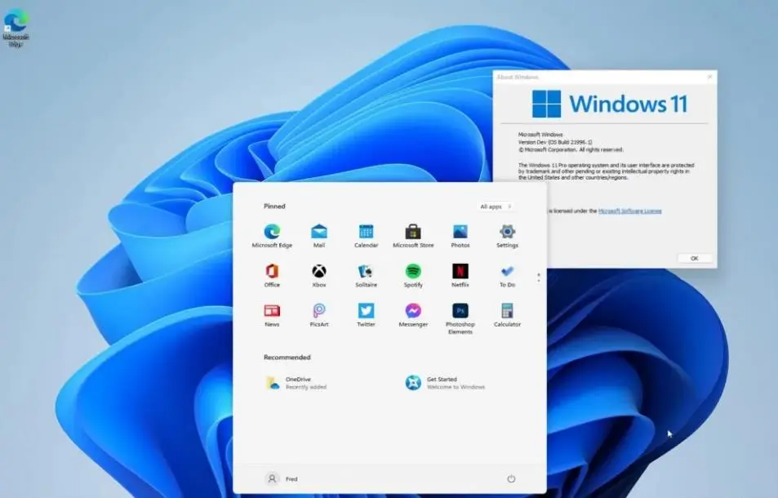Click the Windows 11 logo in About dialog
778x498 pixels.
610,104
